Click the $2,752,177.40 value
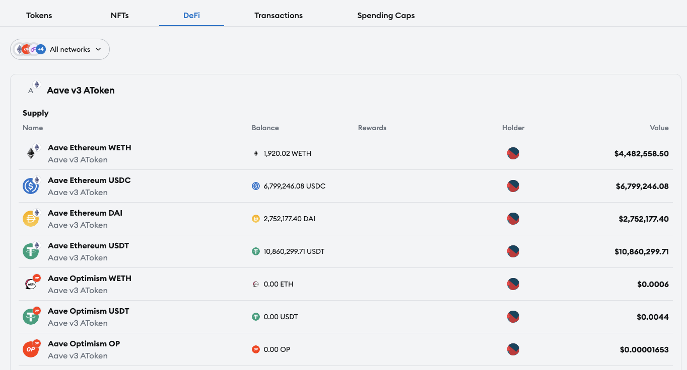The image size is (687, 370). coord(644,219)
